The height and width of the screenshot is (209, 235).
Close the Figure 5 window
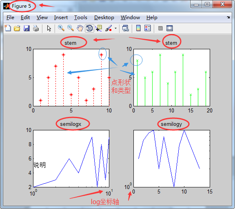click(x=222, y=4)
